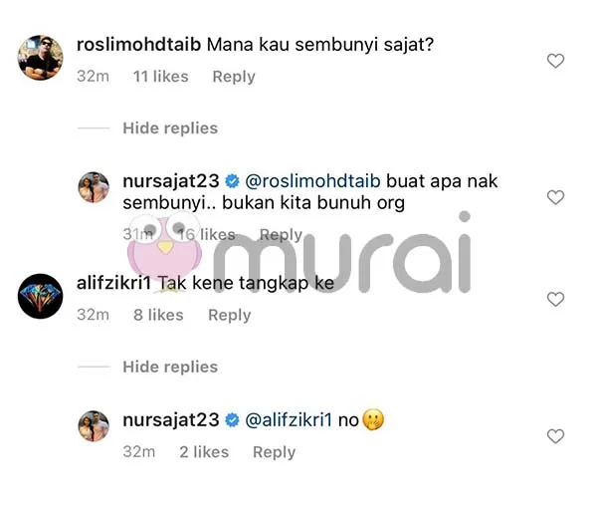Reply to alifzikri1's comment
The image size is (596, 505).
(230, 315)
